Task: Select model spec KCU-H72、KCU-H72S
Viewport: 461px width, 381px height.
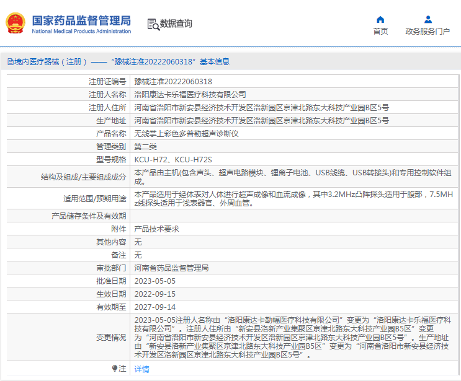Action: pos(173,159)
